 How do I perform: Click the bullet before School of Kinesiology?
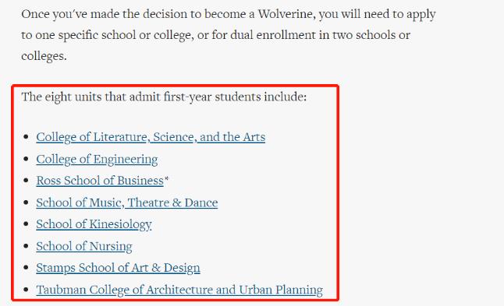pyautogui.click(x=26, y=224)
